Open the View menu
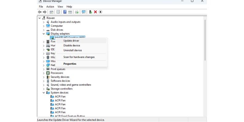The height and width of the screenshot is (122, 244). [60, 7]
